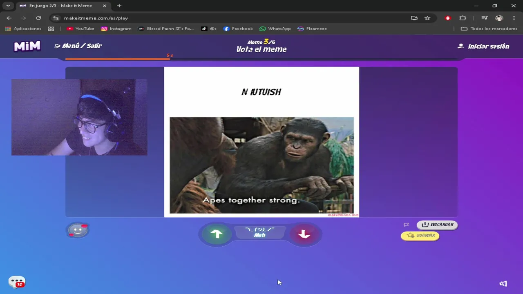The width and height of the screenshot is (523, 294).
Task: Open the Flaameee bookmark
Action: [312, 29]
